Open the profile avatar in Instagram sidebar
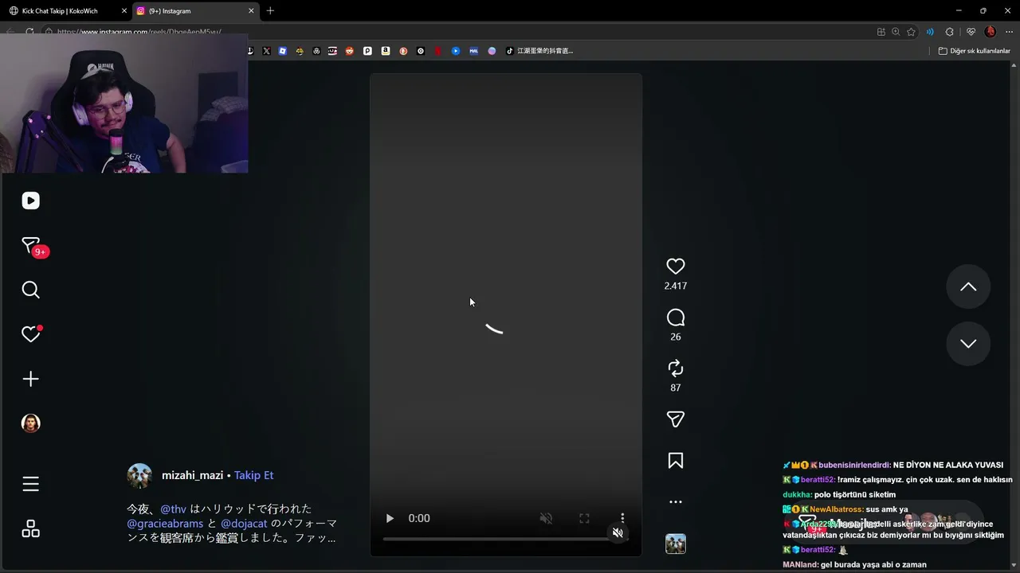The width and height of the screenshot is (1020, 573). (30, 423)
